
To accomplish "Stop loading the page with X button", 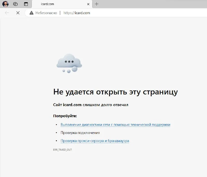I will [18, 13].
